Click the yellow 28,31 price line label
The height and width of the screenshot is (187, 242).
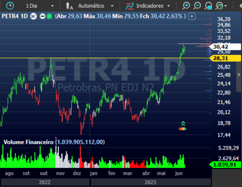(x=225, y=58)
